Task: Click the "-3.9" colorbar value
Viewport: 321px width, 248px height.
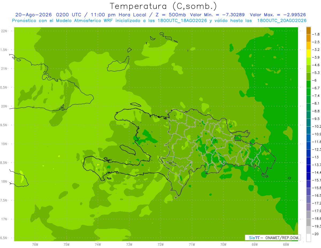Action: coord(316,57)
